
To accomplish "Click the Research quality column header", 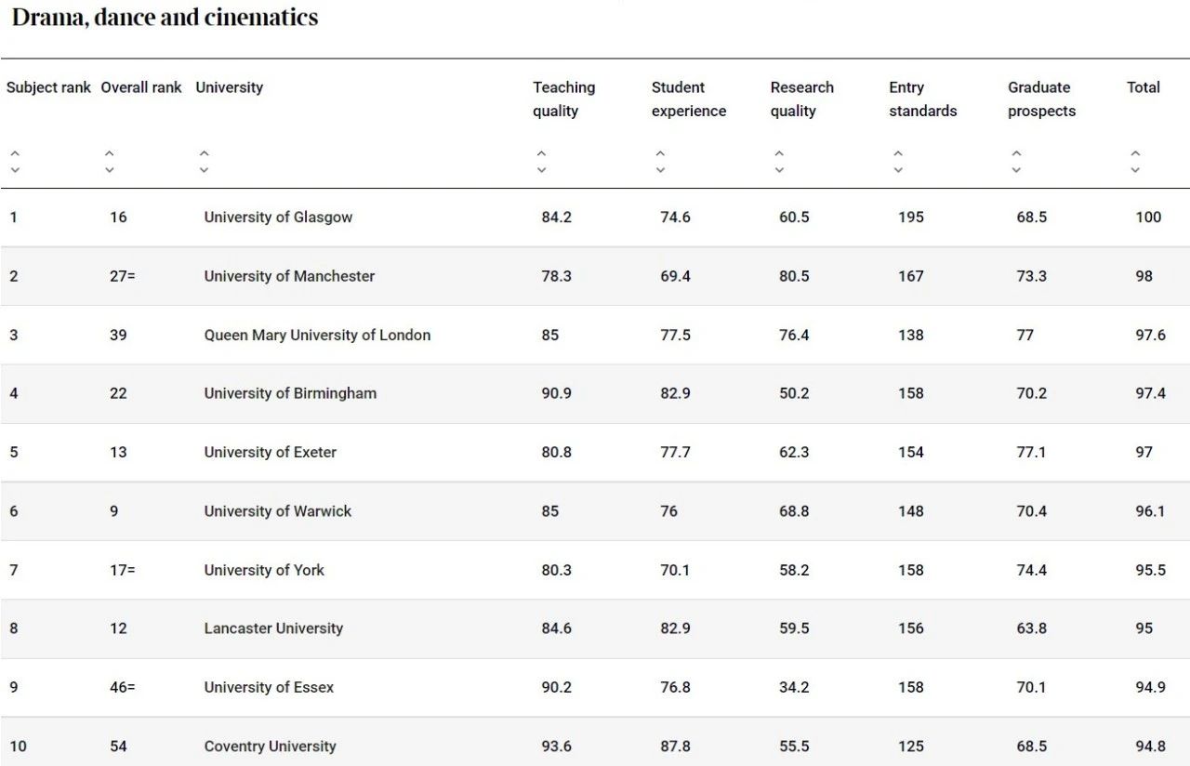I will 801,99.
